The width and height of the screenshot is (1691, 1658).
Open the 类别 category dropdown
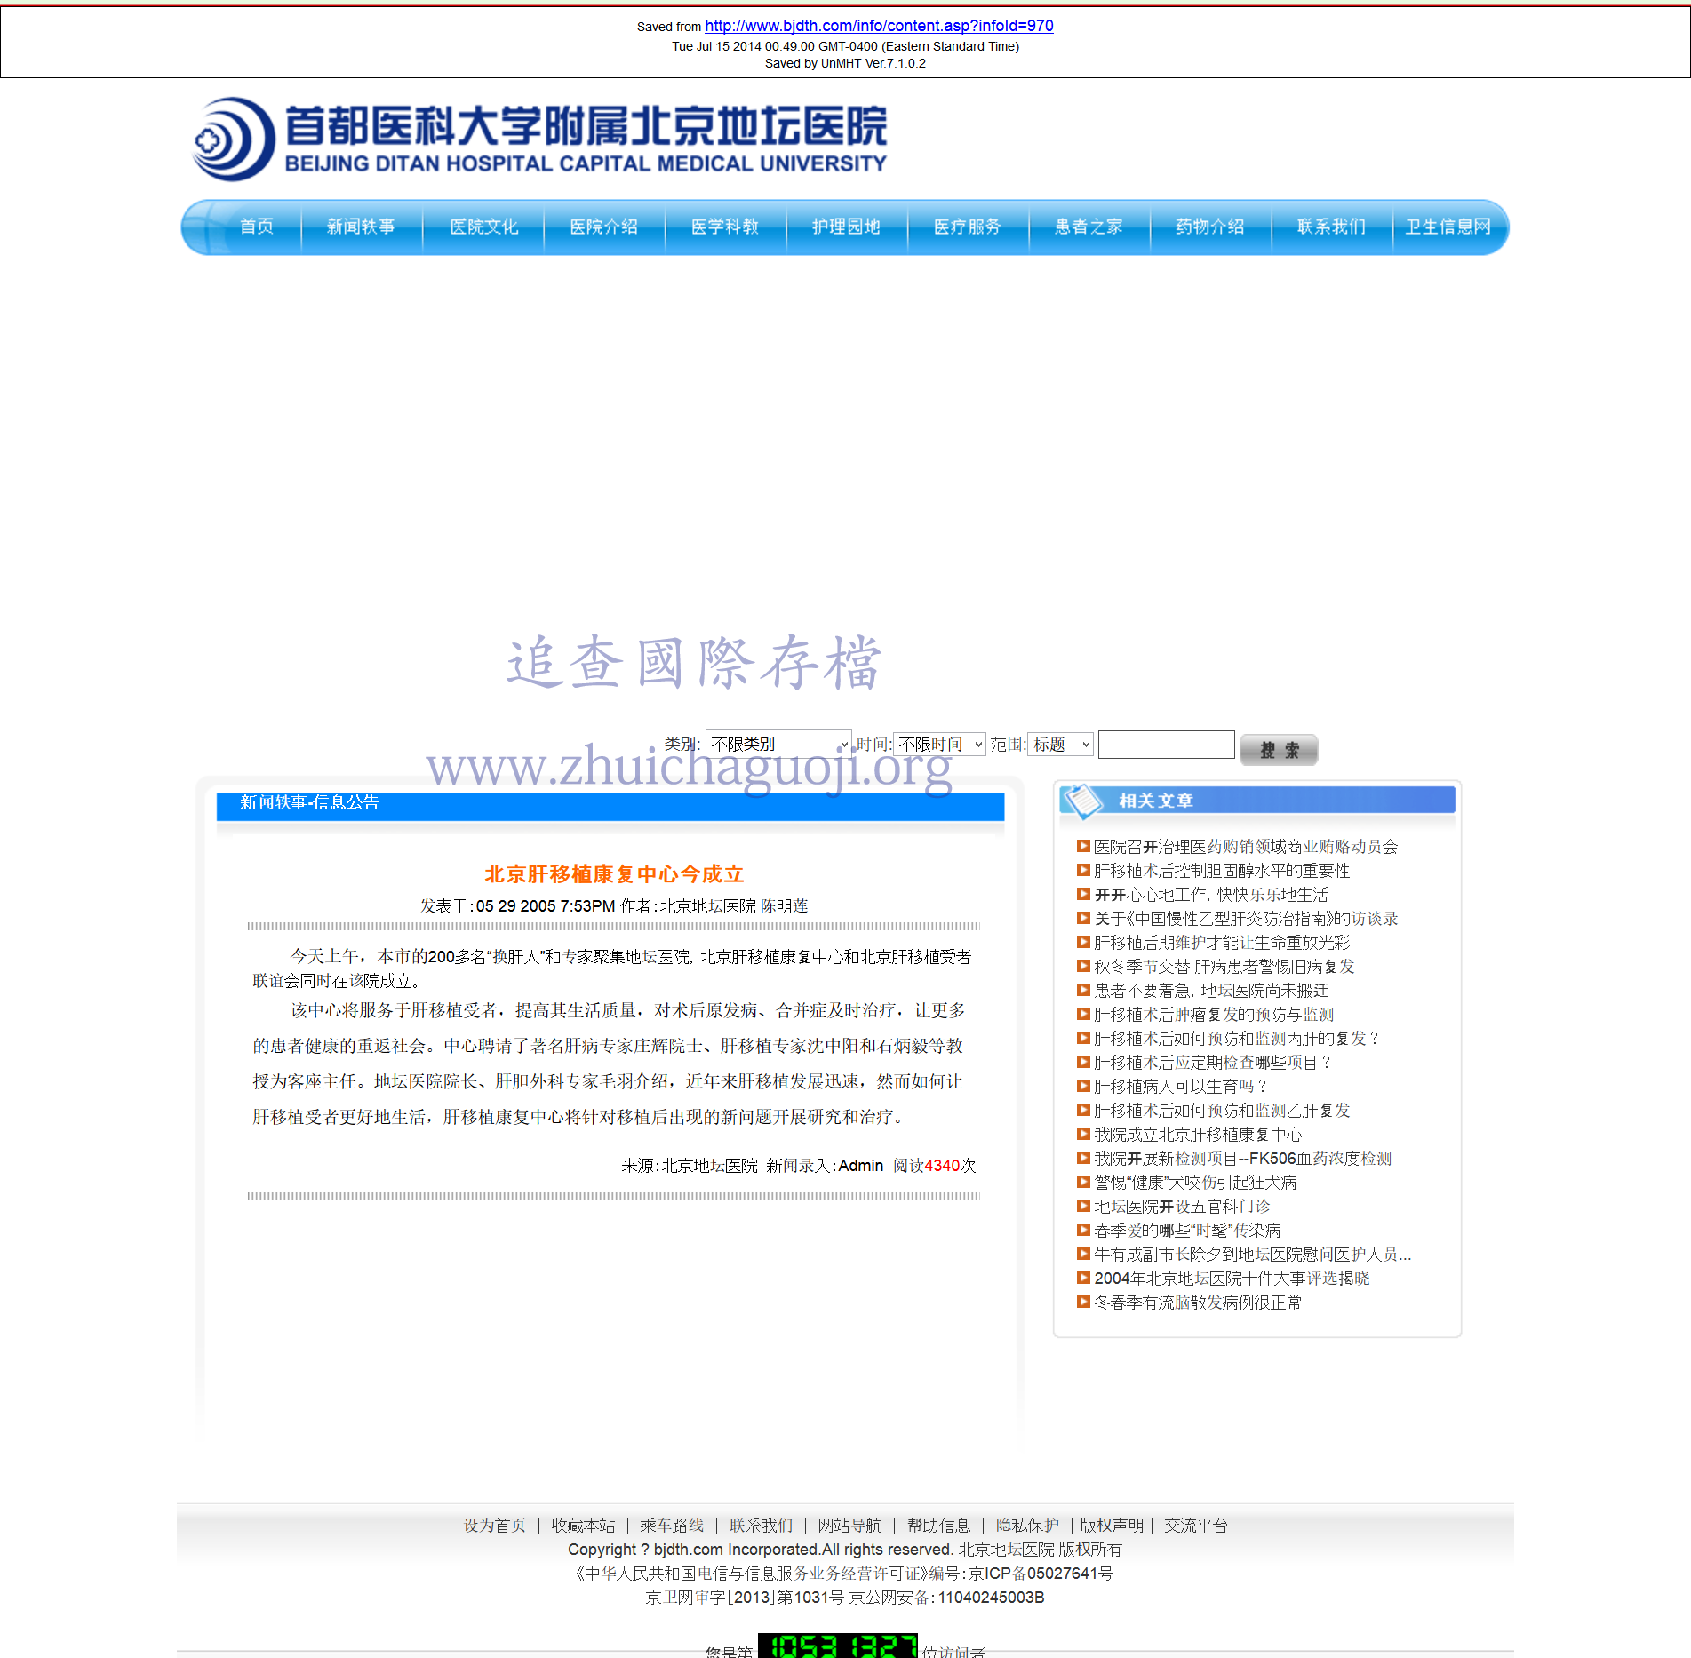(778, 745)
